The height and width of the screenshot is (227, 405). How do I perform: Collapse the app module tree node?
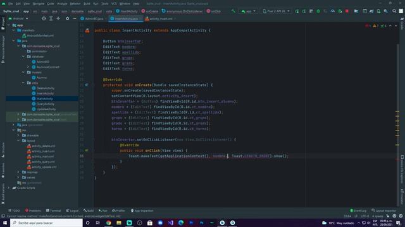tap(9, 25)
